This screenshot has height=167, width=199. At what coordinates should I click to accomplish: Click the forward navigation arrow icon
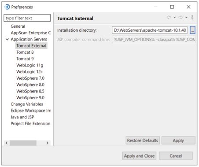tap(181, 17)
